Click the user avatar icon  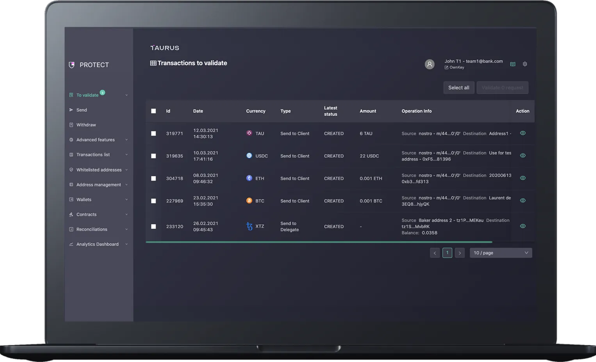tap(430, 64)
